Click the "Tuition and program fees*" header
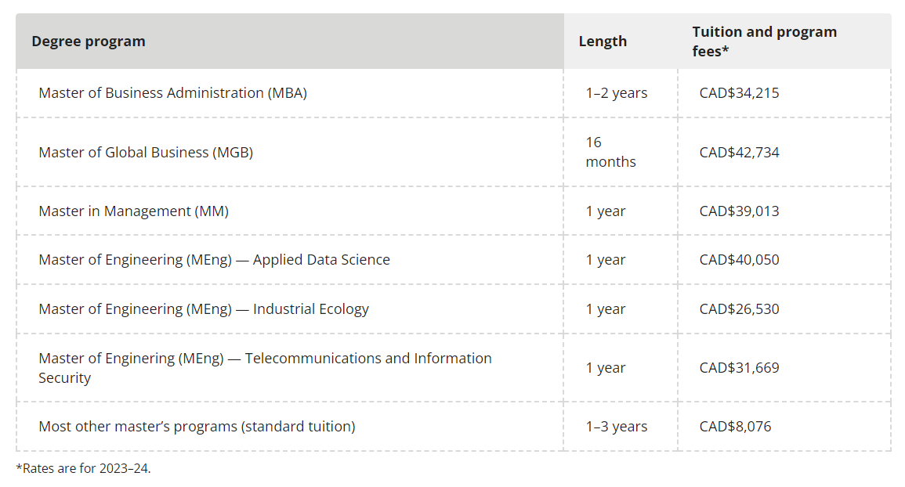This screenshot has width=905, height=487. click(x=764, y=41)
